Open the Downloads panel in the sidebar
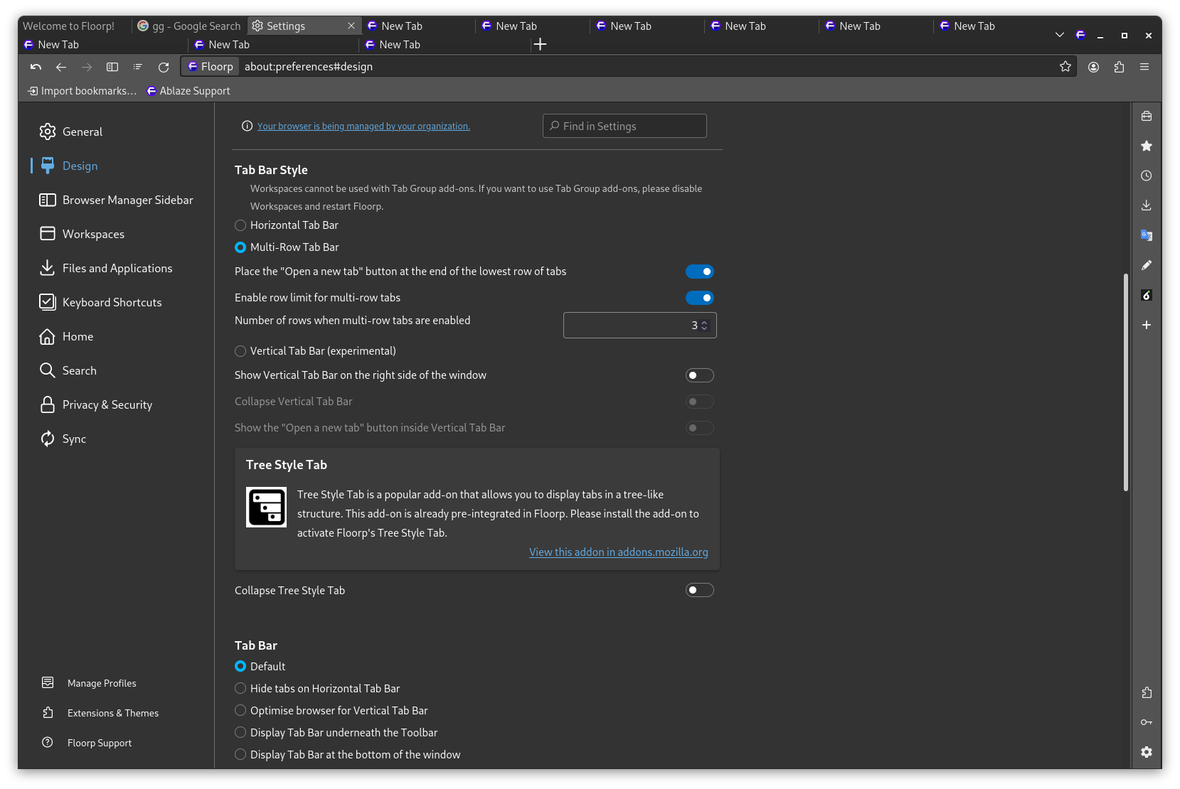This screenshot has width=1180, height=789. (1147, 205)
